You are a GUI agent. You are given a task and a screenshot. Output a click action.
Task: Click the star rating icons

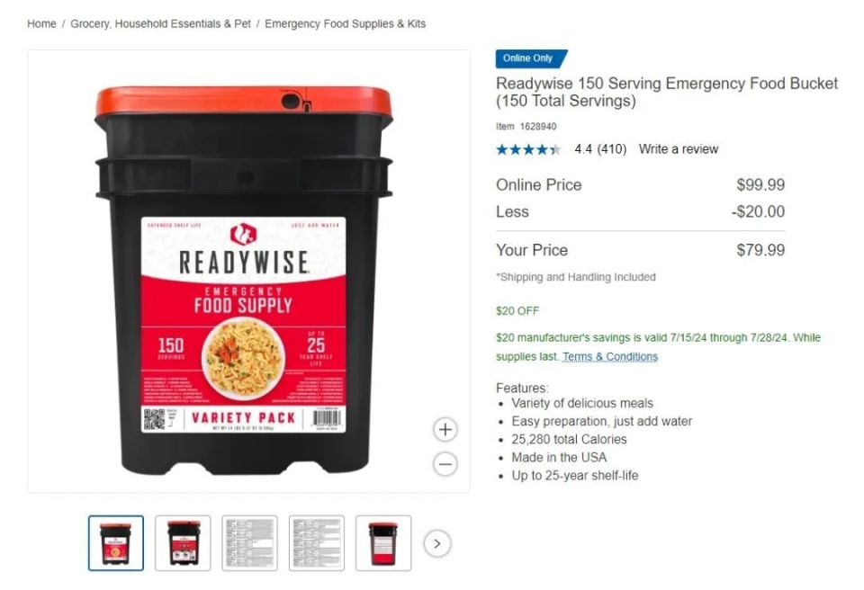(x=528, y=149)
